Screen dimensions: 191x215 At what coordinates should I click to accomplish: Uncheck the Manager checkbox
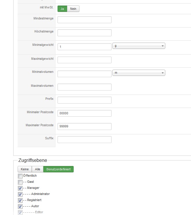tap(20, 188)
